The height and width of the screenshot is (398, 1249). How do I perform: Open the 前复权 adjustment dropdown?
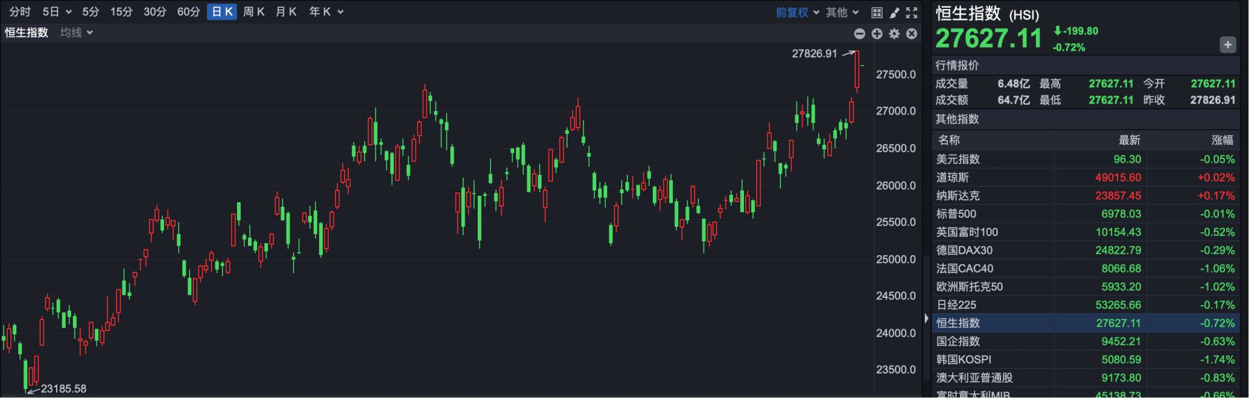tap(797, 12)
